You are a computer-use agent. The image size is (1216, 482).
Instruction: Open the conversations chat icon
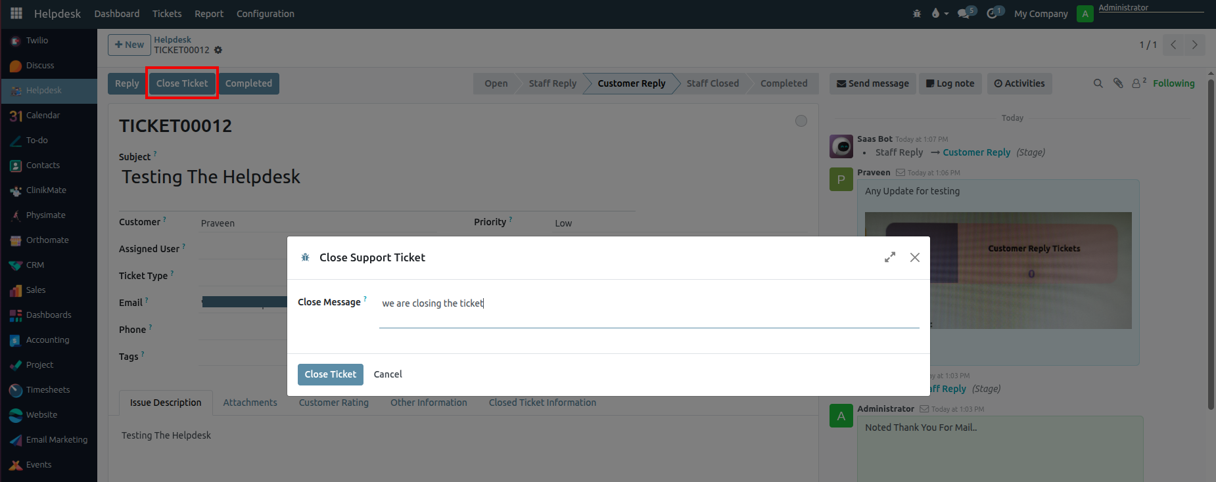tap(964, 13)
